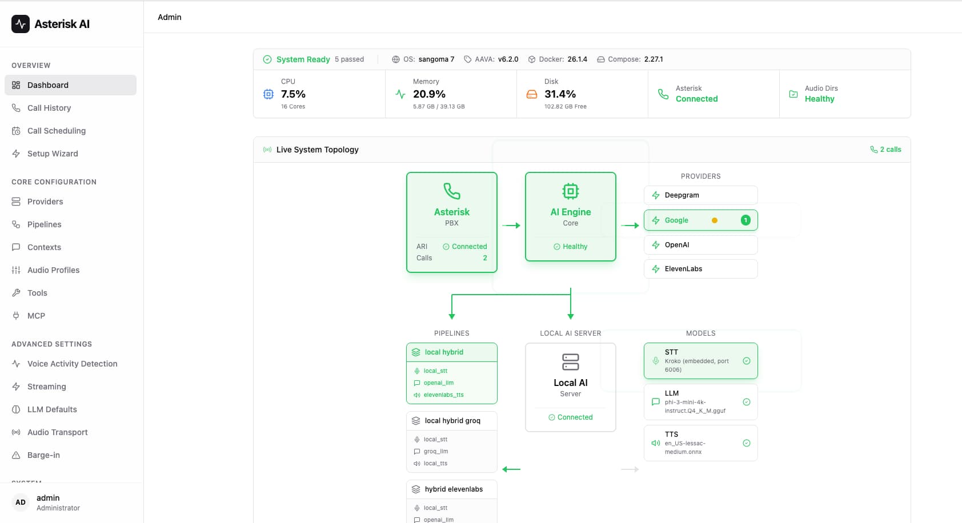The height and width of the screenshot is (523, 962).
Task: Click the 7.5% CPU value
Action: [293, 94]
